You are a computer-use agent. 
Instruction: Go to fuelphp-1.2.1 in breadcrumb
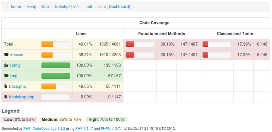coord(67,6)
